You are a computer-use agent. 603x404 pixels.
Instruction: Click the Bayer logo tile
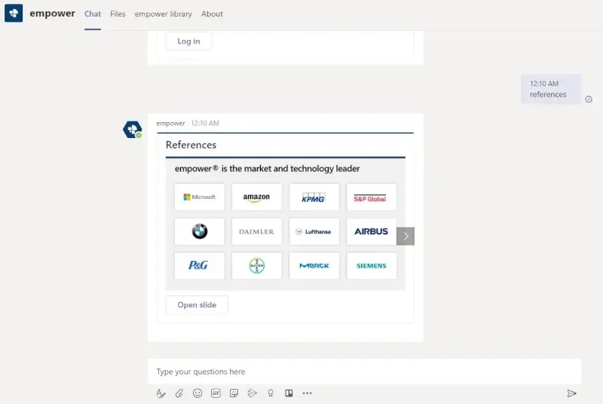256,265
